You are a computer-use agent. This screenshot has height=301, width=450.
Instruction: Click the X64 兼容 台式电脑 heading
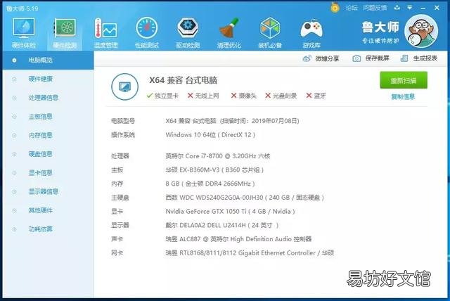[183, 80]
